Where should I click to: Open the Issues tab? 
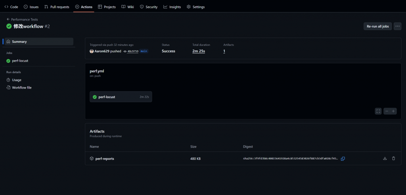point(31,7)
